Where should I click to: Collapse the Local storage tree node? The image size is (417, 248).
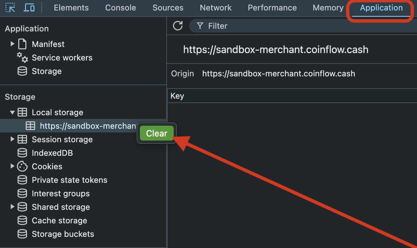tap(13, 112)
